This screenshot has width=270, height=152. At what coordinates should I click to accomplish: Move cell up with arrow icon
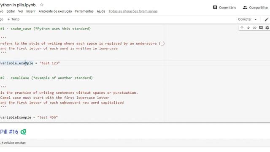(242, 28)
